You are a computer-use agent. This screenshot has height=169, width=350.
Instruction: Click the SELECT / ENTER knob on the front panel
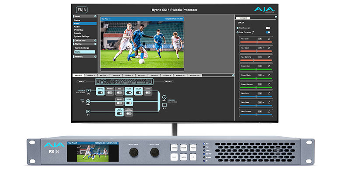click(x=134, y=152)
